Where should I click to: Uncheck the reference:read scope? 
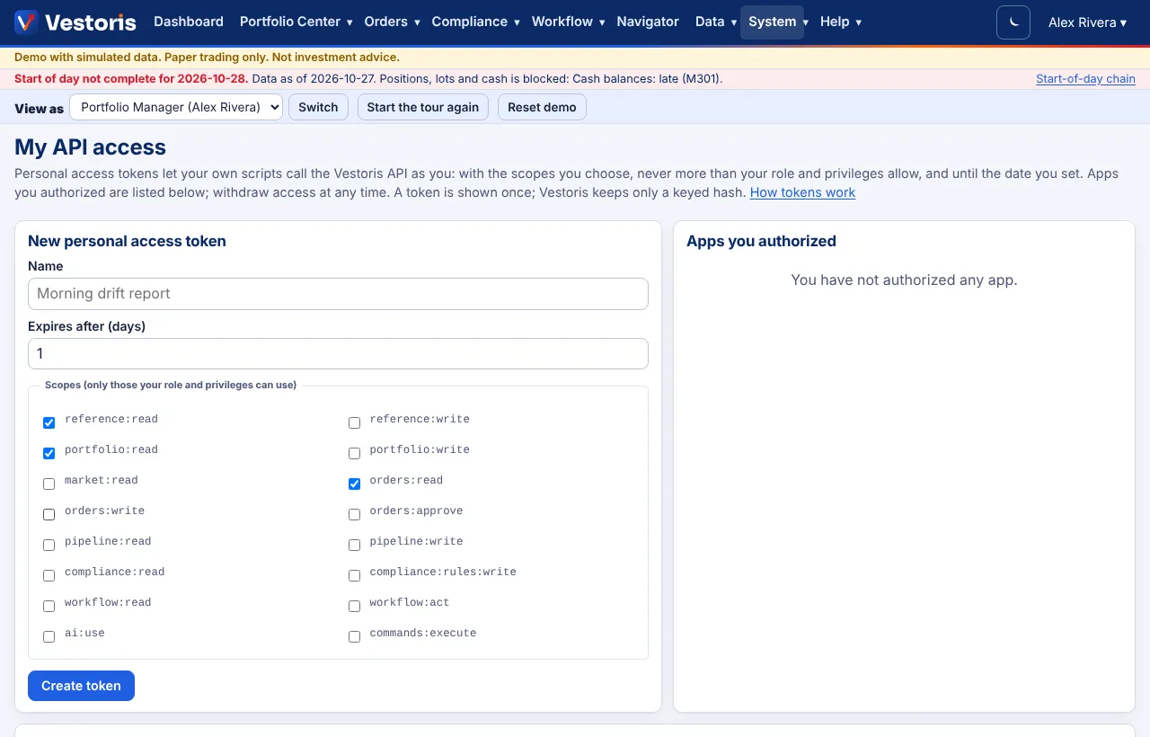pos(49,422)
